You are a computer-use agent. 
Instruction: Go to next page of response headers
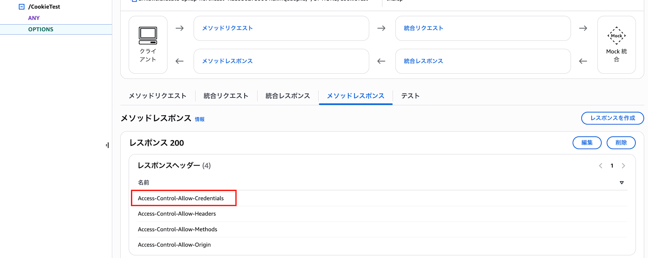pyautogui.click(x=623, y=166)
